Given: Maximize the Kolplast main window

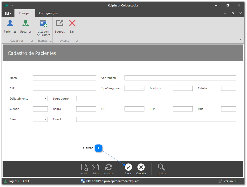Looking at the screenshot, I should coord(228,5).
